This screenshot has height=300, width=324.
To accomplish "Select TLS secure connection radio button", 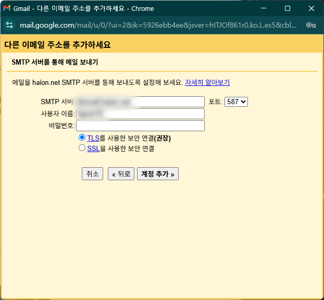I will pos(82,138).
